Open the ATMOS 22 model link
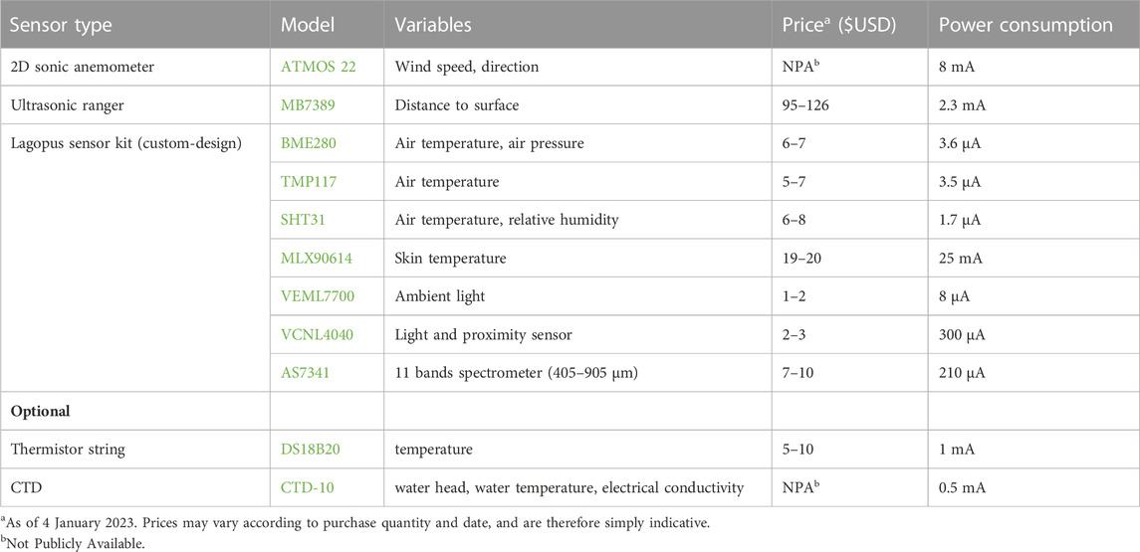This screenshot has height=552, width=1140. (317, 67)
